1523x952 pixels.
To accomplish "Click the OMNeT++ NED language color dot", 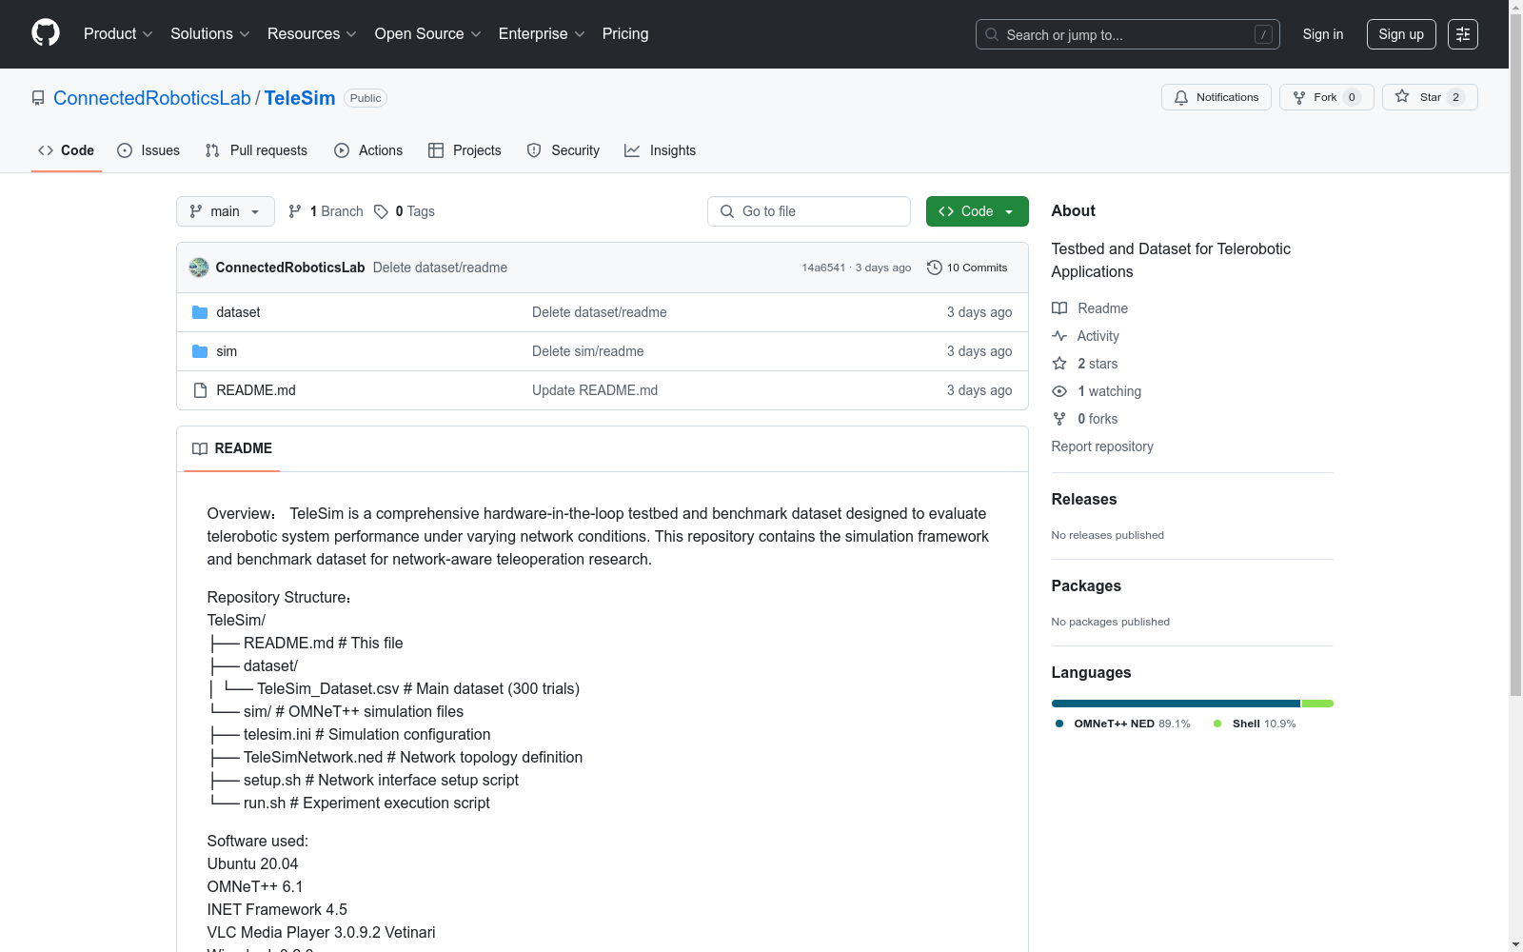I will 1059,724.
